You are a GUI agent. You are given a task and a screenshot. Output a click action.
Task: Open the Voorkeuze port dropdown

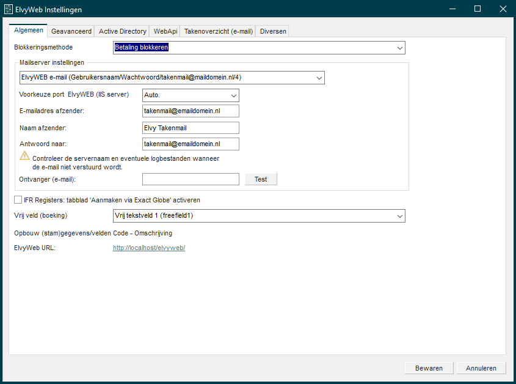coord(191,95)
